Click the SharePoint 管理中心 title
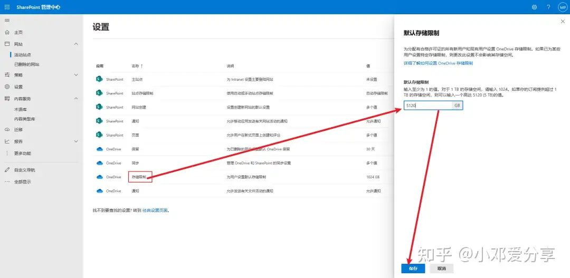The width and height of the screenshot is (570, 278). (x=39, y=7)
